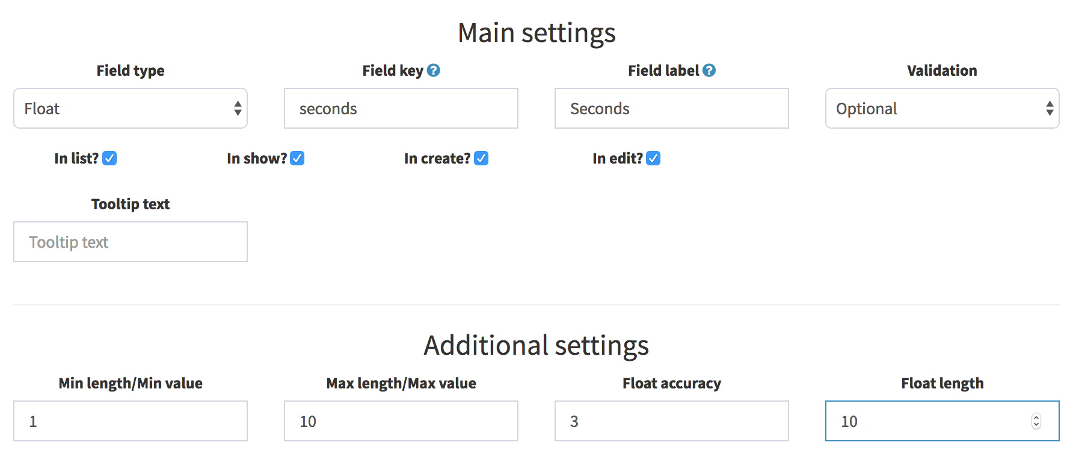Image resolution: width=1073 pixels, height=463 pixels.
Task: Click the Float length stepper up arrow
Action: point(1035,417)
